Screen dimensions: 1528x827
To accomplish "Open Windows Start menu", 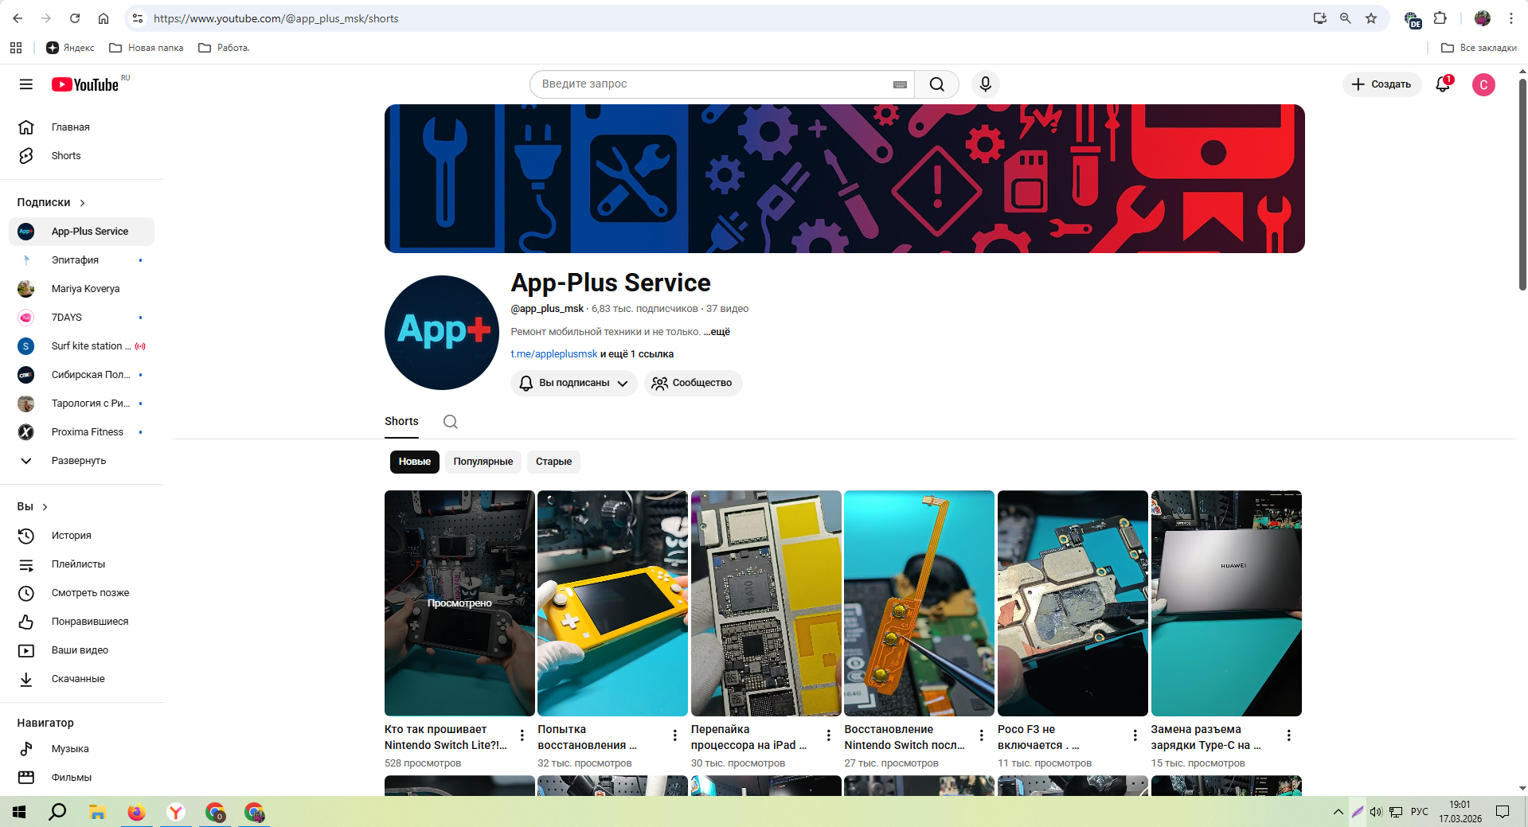I will [19, 812].
